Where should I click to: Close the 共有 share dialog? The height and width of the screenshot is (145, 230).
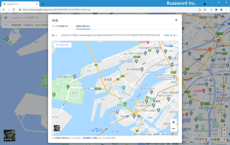[176, 20]
